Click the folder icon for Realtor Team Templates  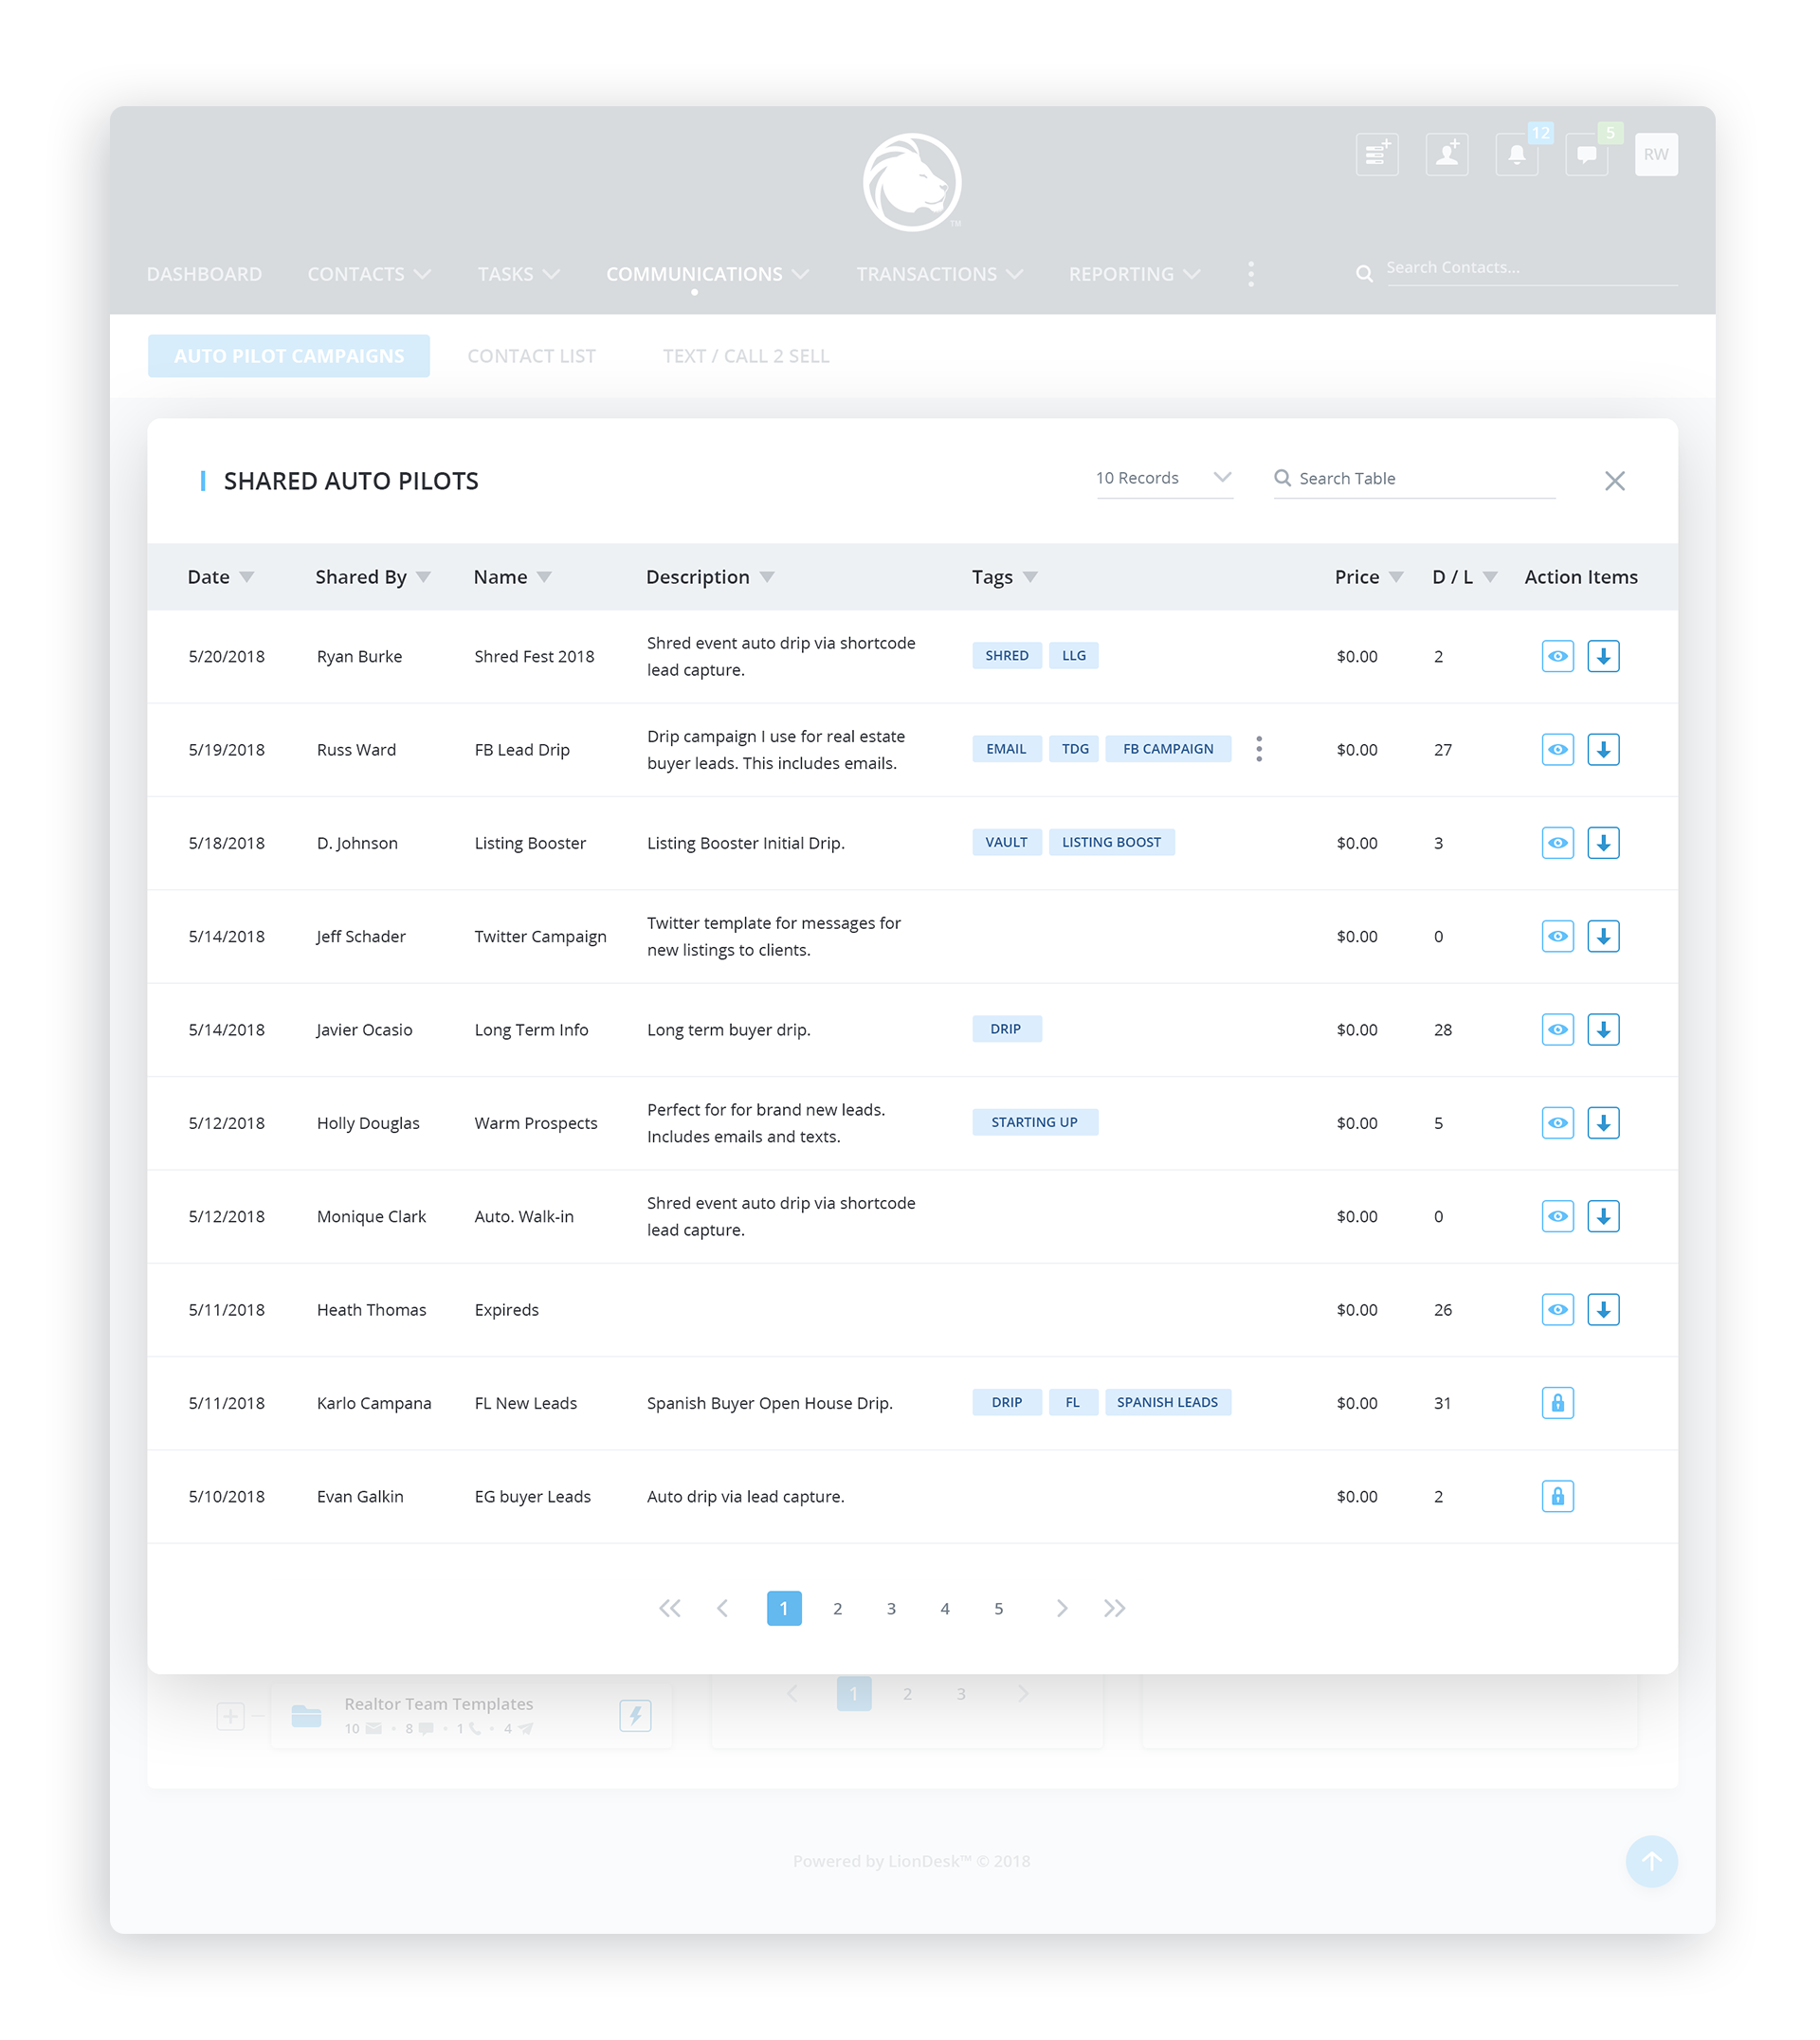tap(306, 1716)
